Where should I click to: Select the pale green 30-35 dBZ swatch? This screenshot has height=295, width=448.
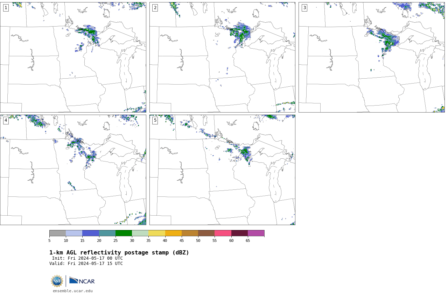[x=140, y=233]
